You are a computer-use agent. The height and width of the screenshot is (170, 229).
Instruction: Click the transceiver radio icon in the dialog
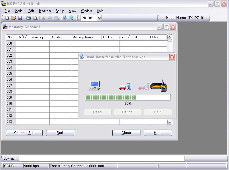coord(158,86)
